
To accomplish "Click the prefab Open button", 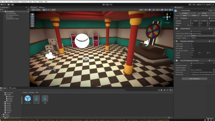I will 184,15.
